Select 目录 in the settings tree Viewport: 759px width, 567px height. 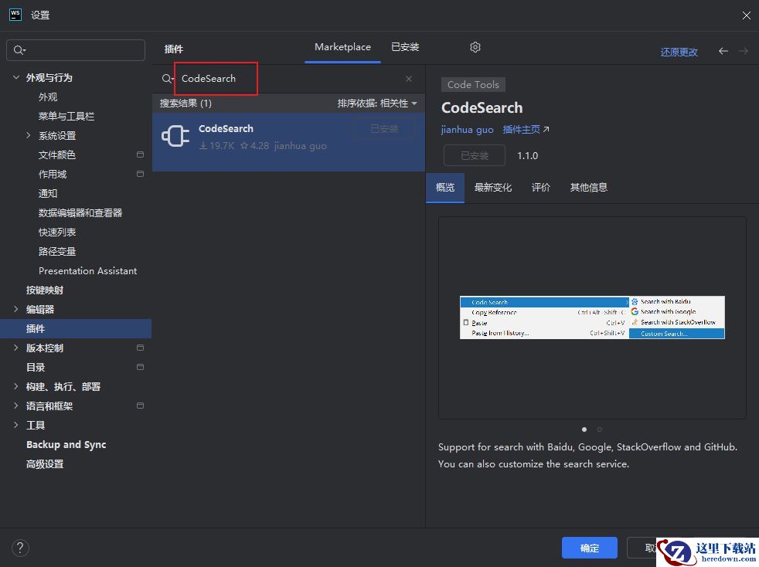tap(36, 367)
